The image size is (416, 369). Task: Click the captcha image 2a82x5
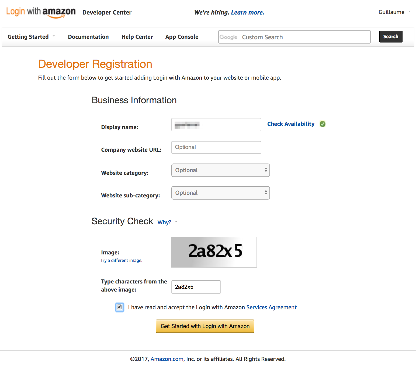[x=214, y=252]
